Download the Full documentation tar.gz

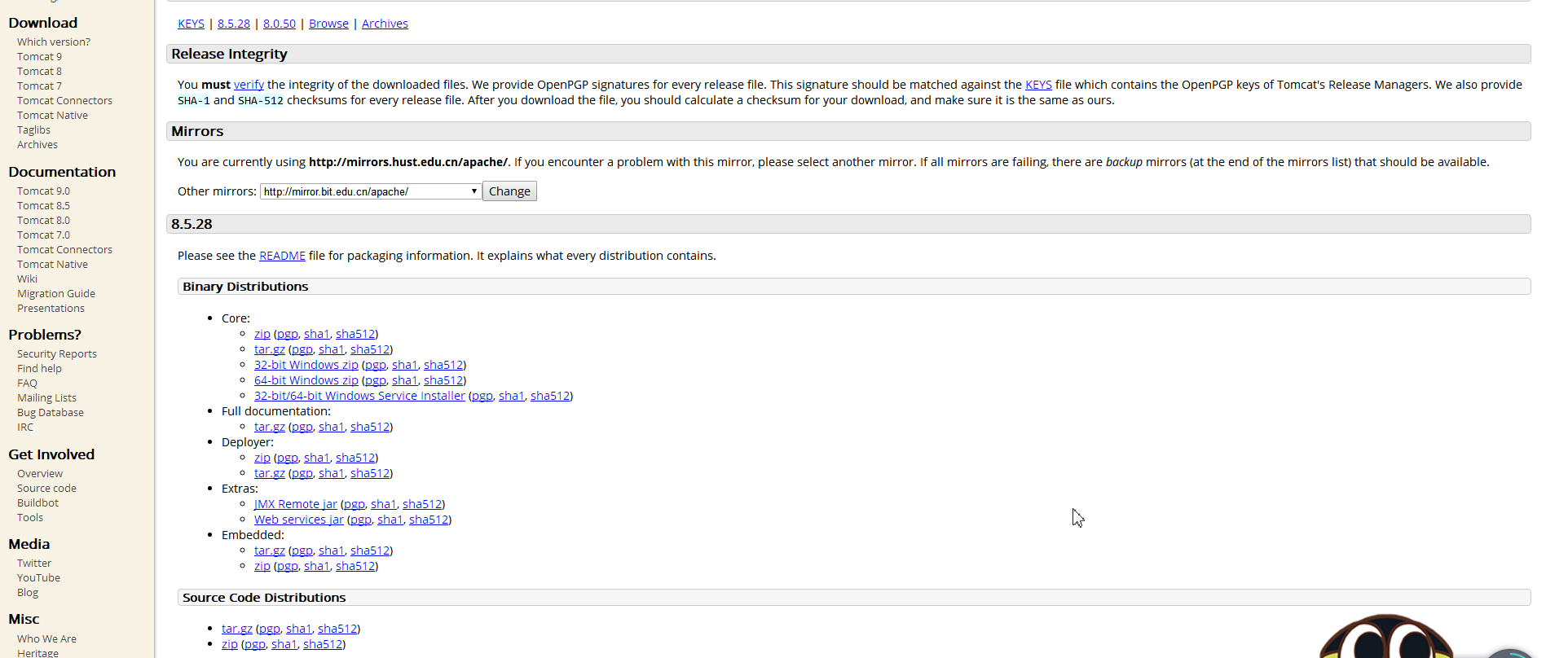coord(269,427)
